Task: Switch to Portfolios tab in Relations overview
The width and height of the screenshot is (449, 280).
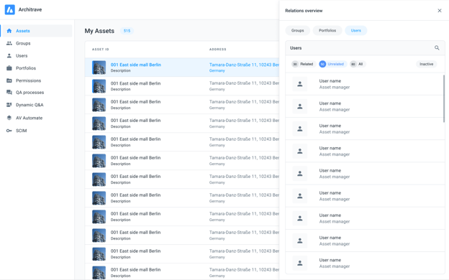Action: pyautogui.click(x=327, y=31)
